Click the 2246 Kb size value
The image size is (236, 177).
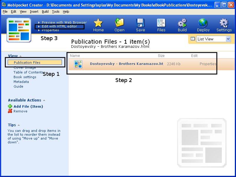[173, 64]
